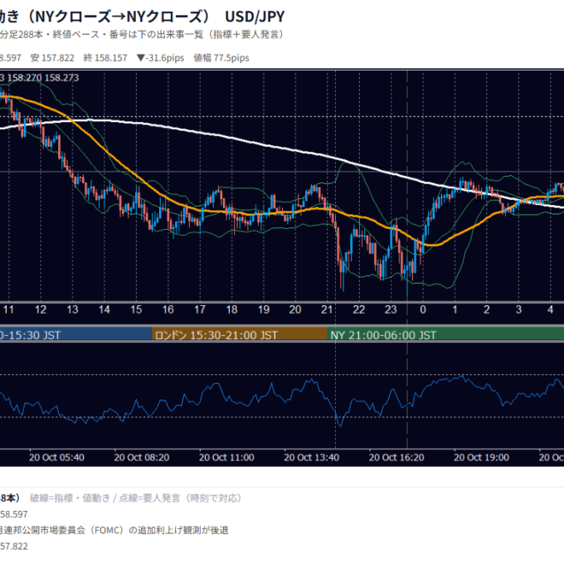564x564 pixels.
Task: Click hour label 4 on chart axis
Action: pos(551,309)
